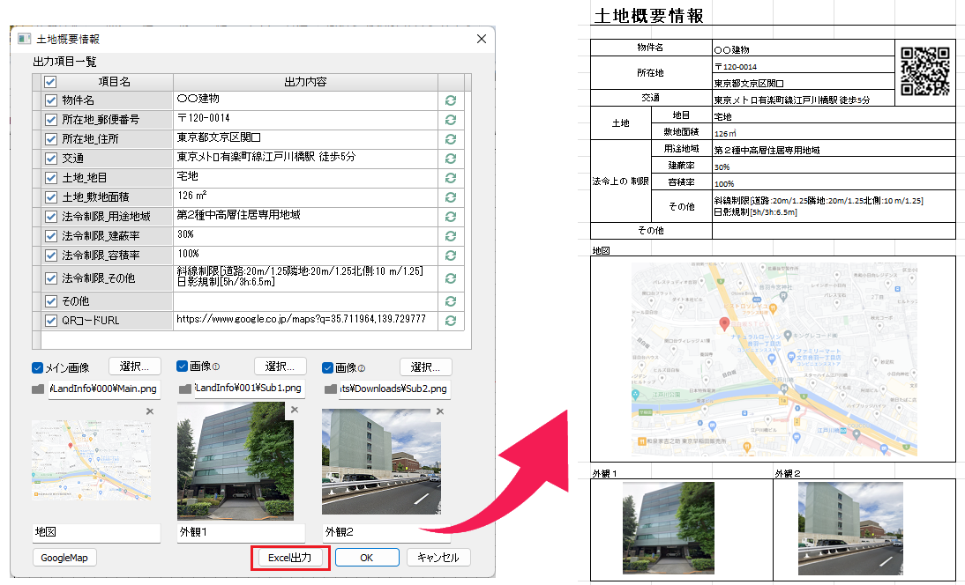Click the refresh icon for 物件名 row
The height and width of the screenshot is (585, 965).
click(x=450, y=100)
